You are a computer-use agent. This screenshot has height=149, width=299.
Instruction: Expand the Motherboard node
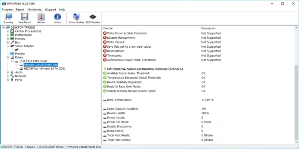click(x=8, y=35)
